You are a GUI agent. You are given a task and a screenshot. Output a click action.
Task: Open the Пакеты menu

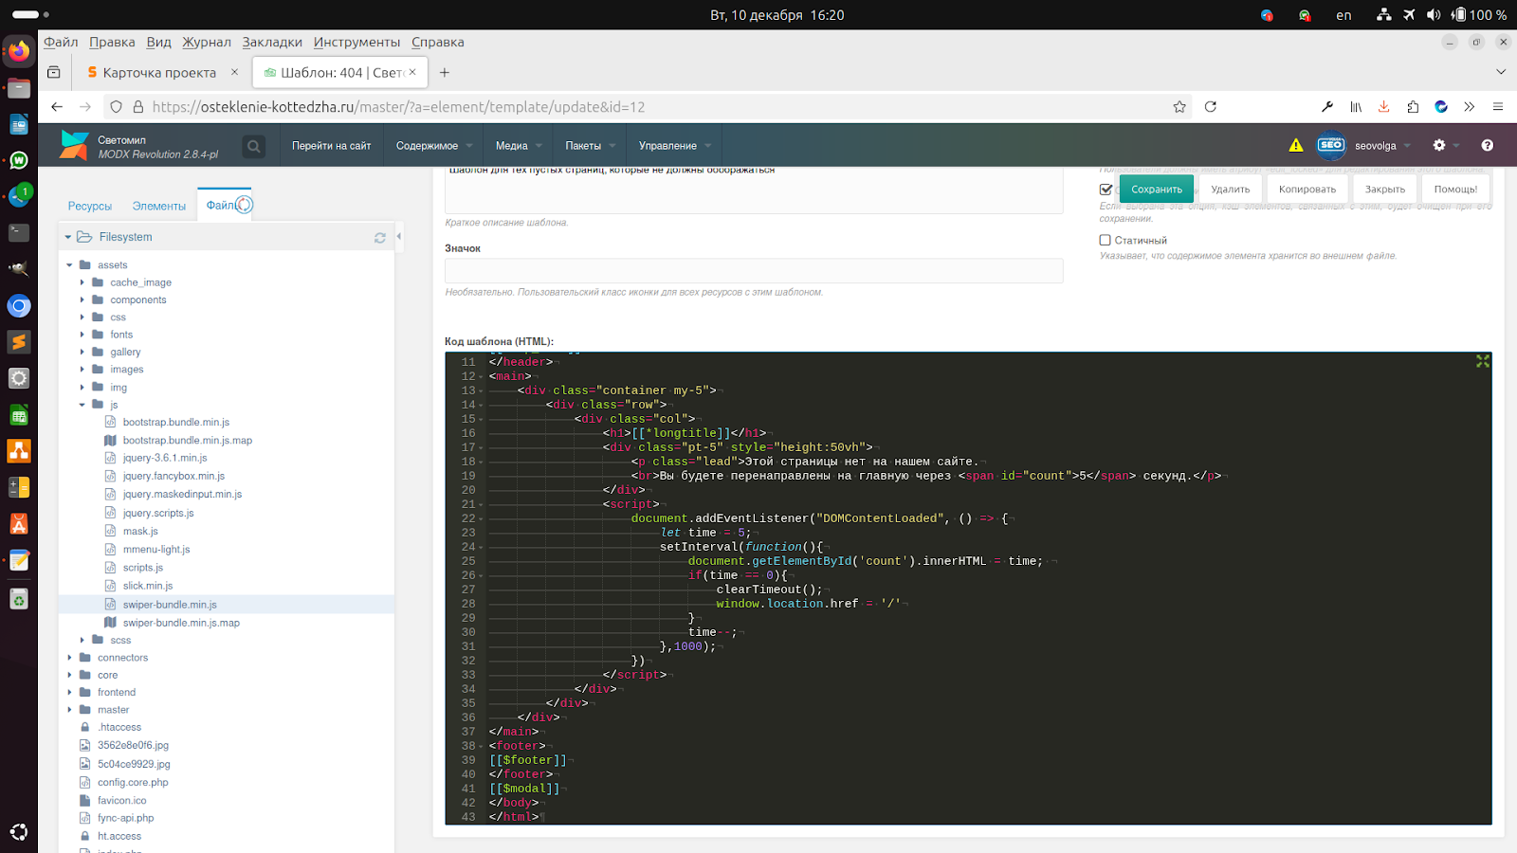pyautogui.click(x=590, y=146)
